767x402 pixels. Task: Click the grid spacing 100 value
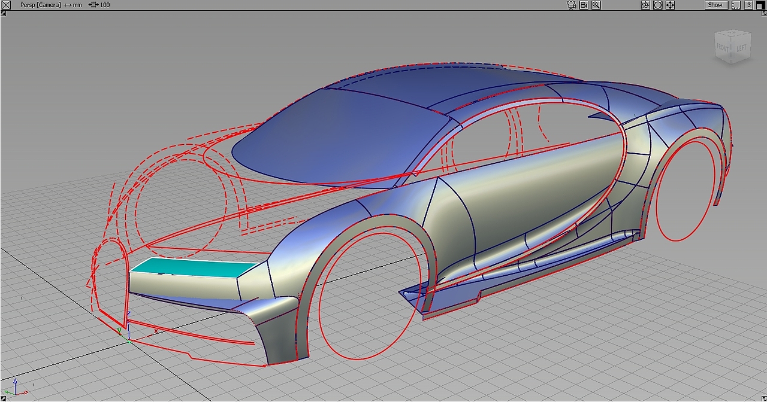105,5
